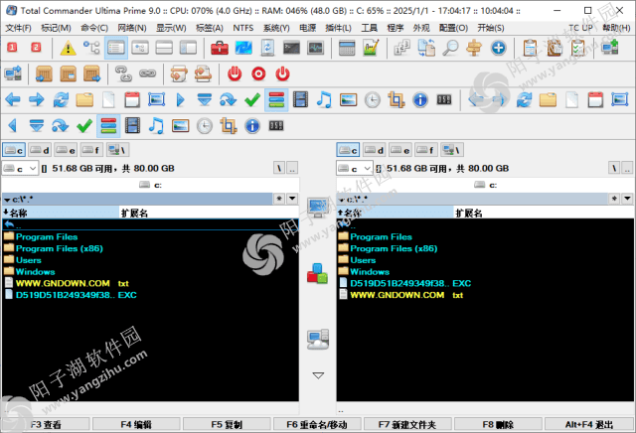Screen dimensions: 636x433
Task: Click the red number 1 toolbar icon
Action: coord(12,48)
